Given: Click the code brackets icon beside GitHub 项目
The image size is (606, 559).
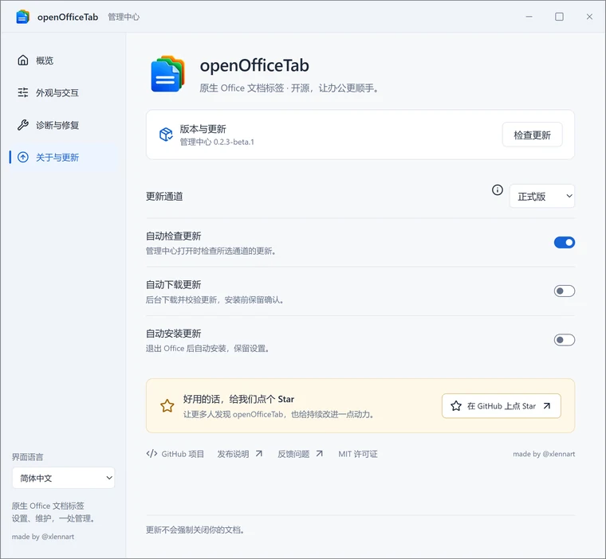Looking at the screenshot, I should point(151,454).
